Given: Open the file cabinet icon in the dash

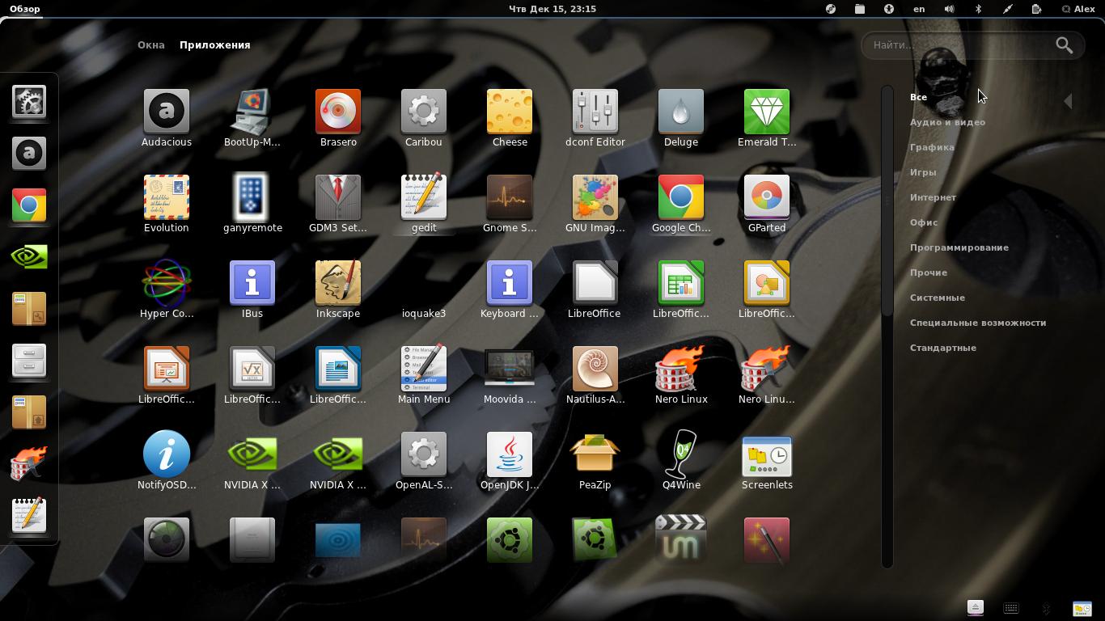Looking at the screenshot, I should [29, 360].
